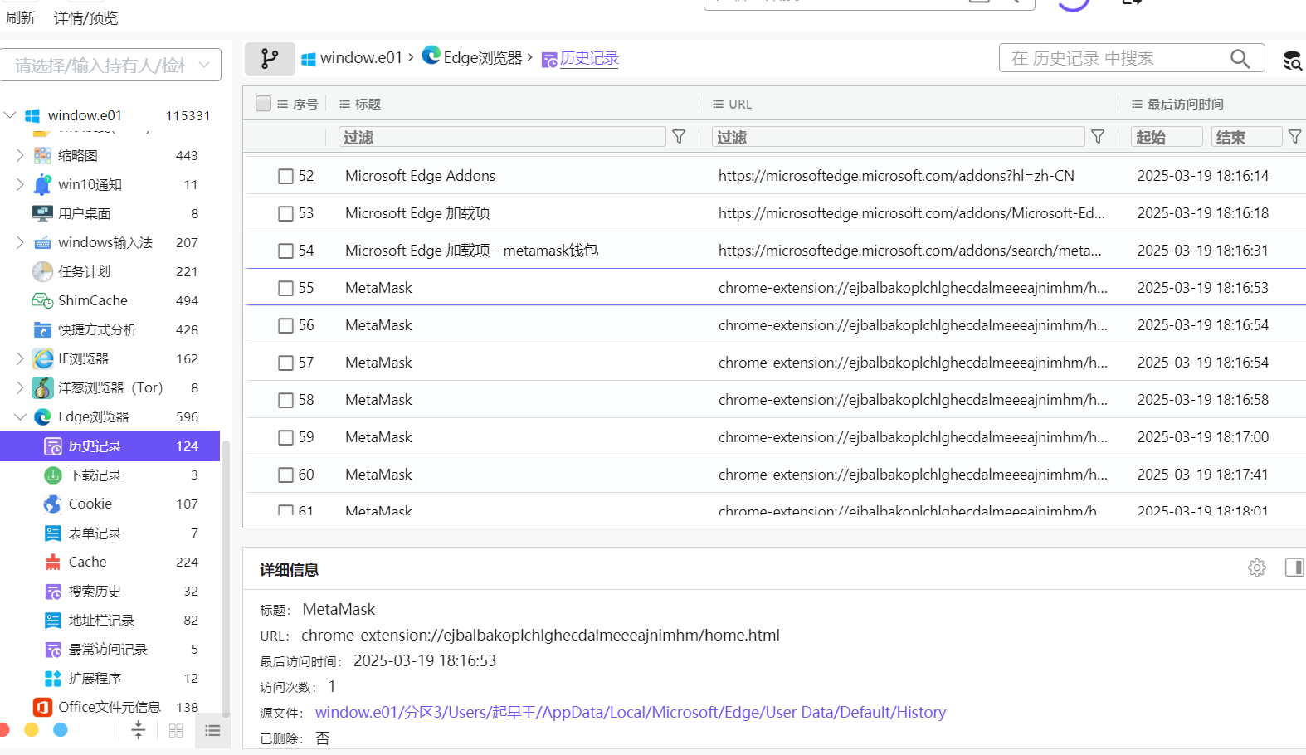Image resolution: width=1306 pixels, height=755 pixels.
Task: Select the Microsoft Edge Addons row title
Action: click(420, 176)
